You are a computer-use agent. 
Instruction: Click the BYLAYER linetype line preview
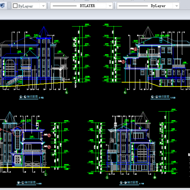(65, 6)
